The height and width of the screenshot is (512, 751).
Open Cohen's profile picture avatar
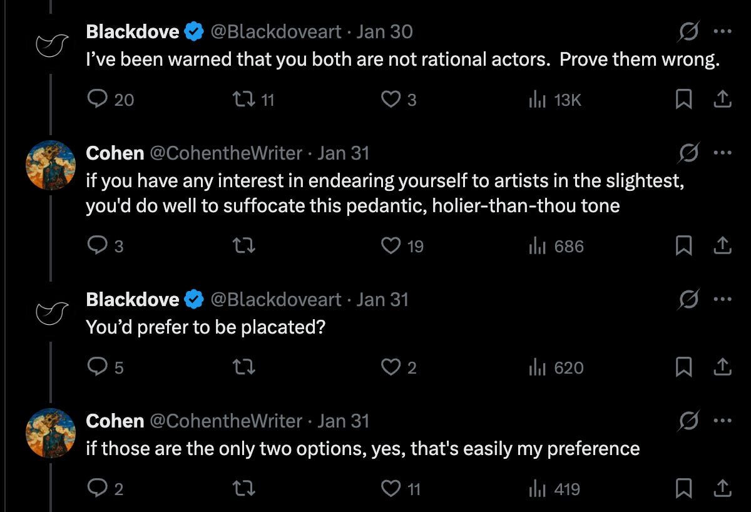coord(50,165)
